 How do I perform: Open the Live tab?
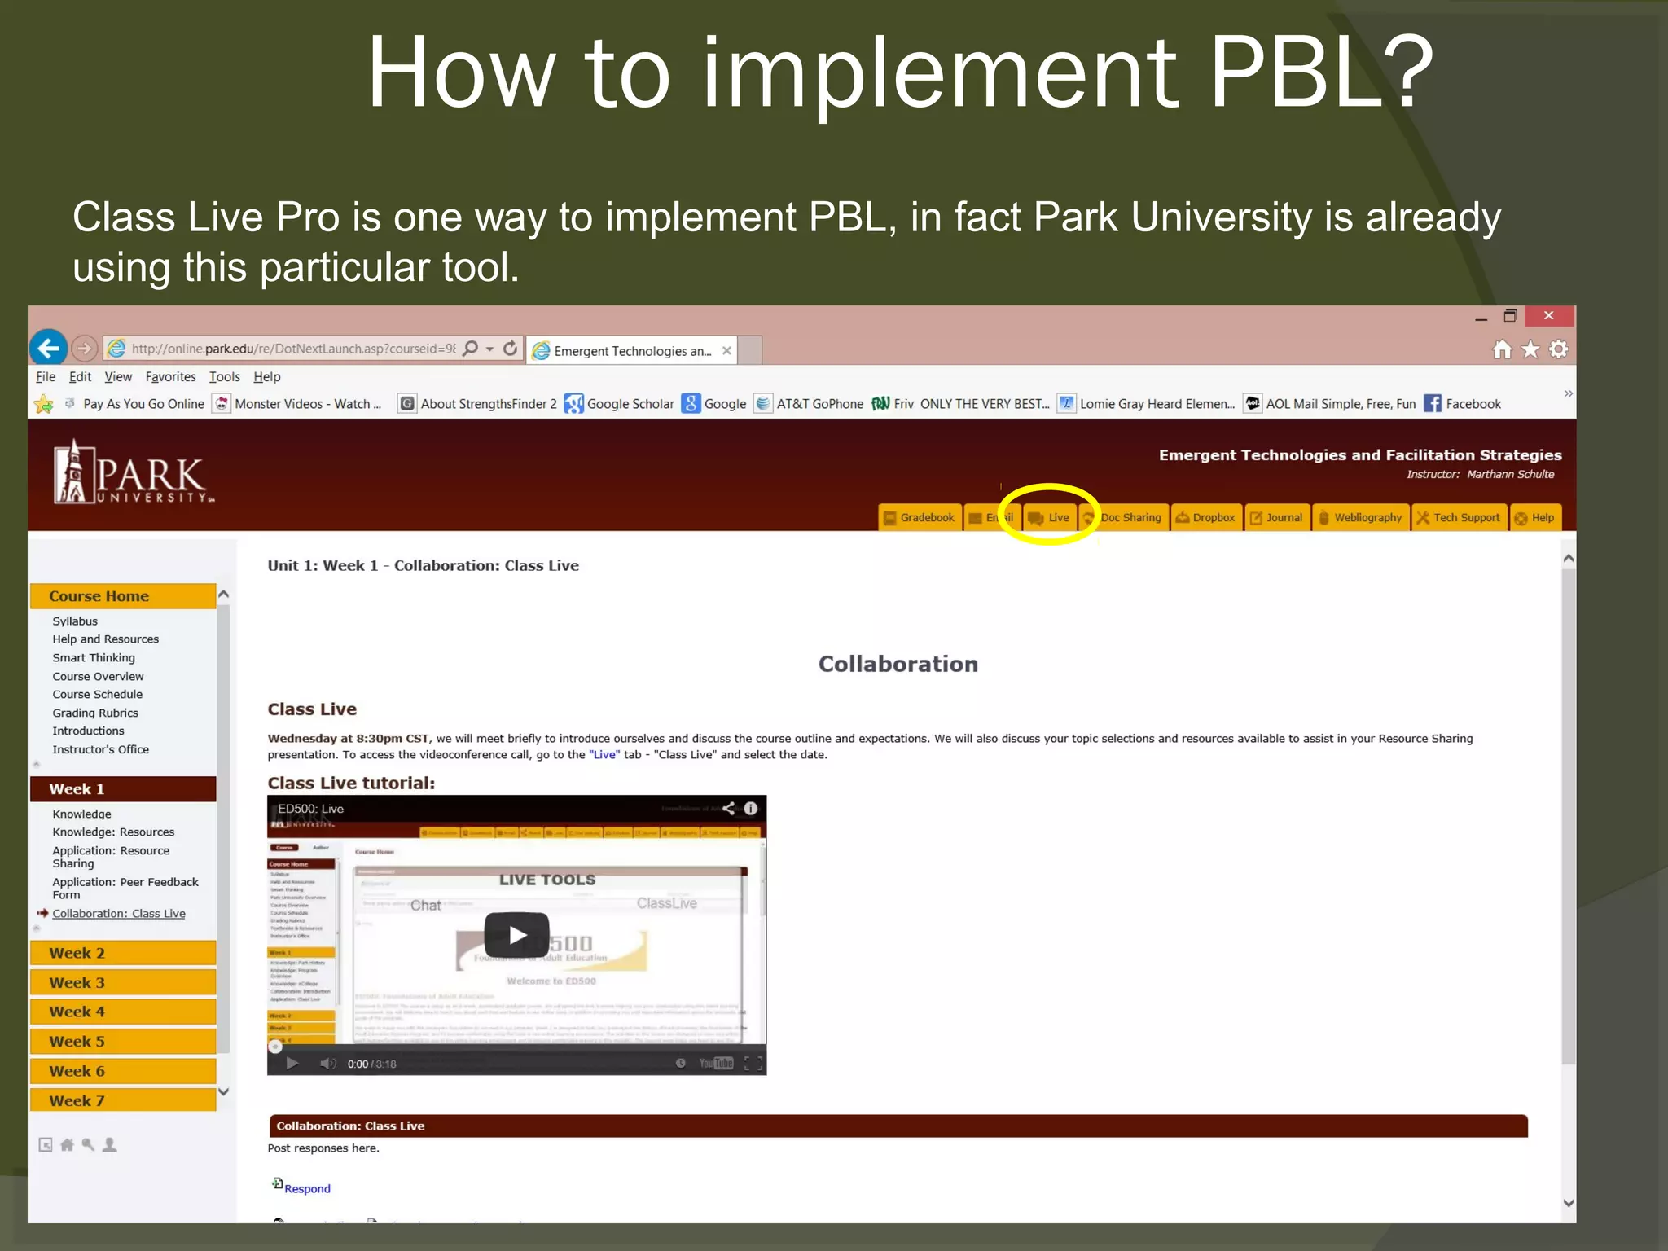[x=1049, y=518]
